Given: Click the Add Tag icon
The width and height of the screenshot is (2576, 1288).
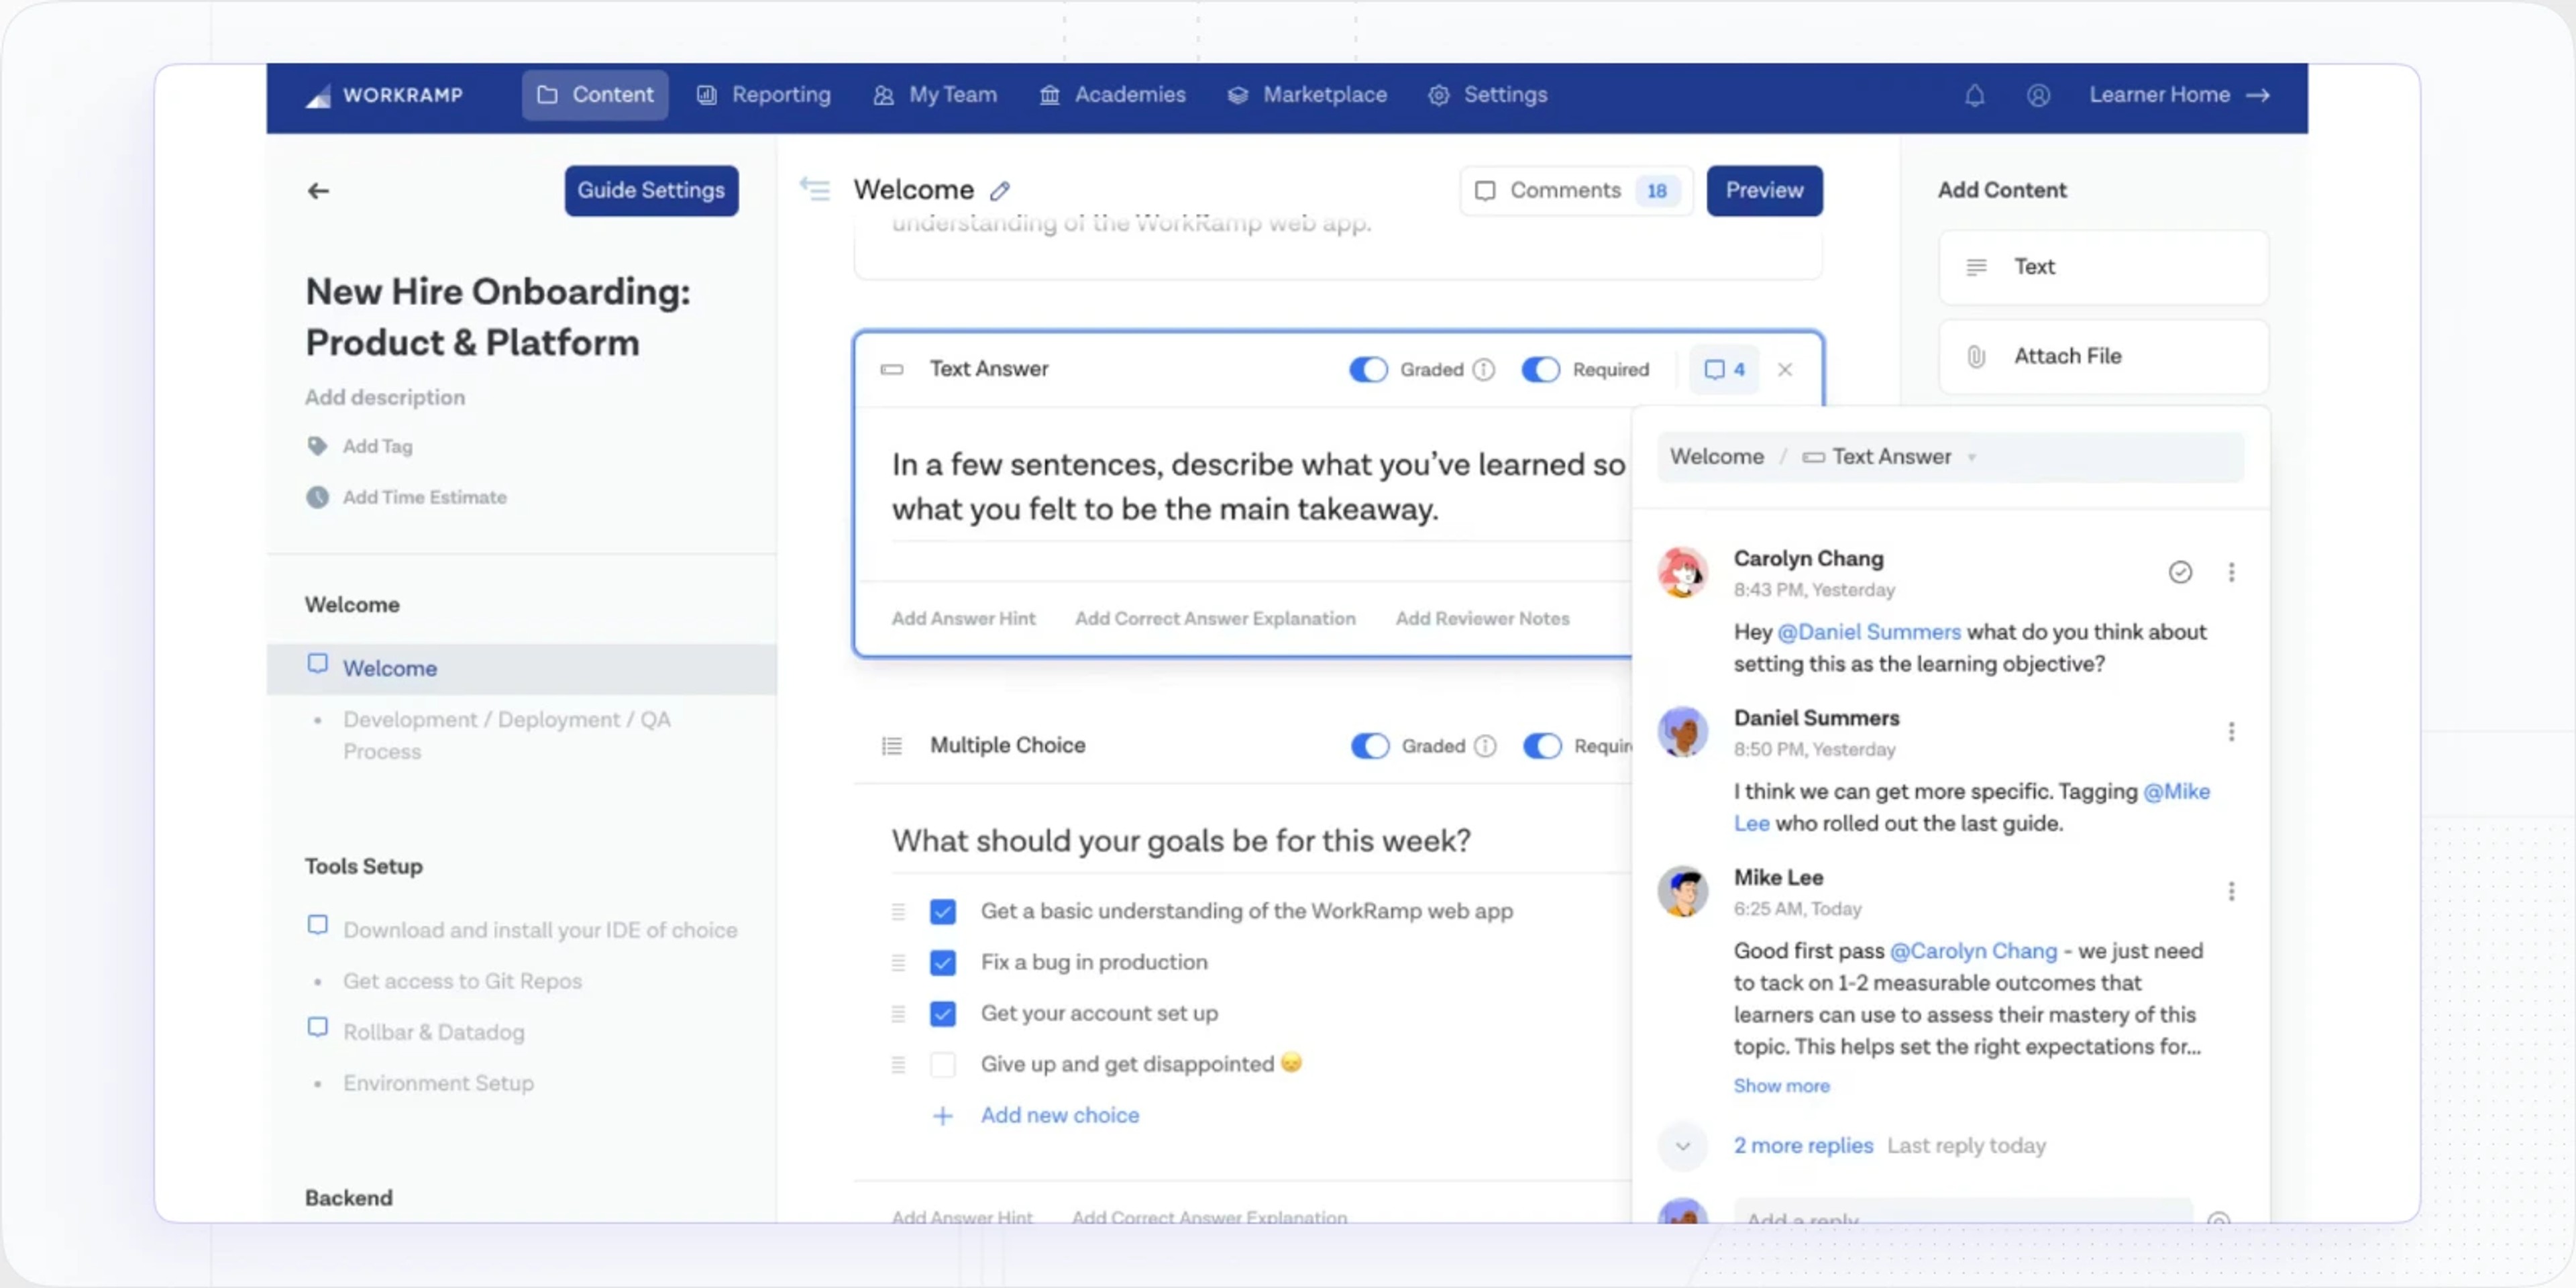Looking at the screenshot, I should pos(317,446).
